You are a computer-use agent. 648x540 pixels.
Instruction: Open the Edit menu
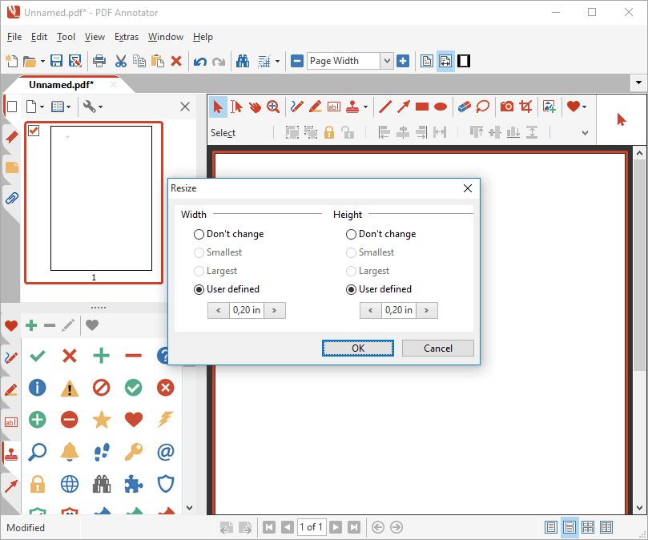click(x=38, y=37)
